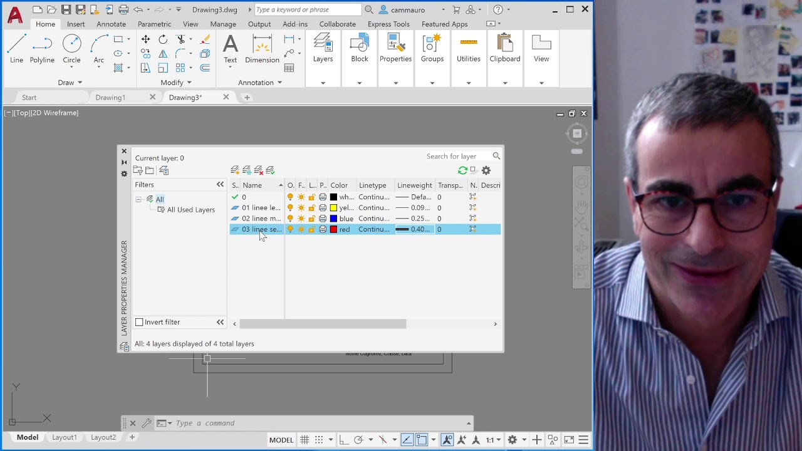This screenshot has height=451, width=802.
Task: Activate the Offset tool
Action: tap(205, 68)
